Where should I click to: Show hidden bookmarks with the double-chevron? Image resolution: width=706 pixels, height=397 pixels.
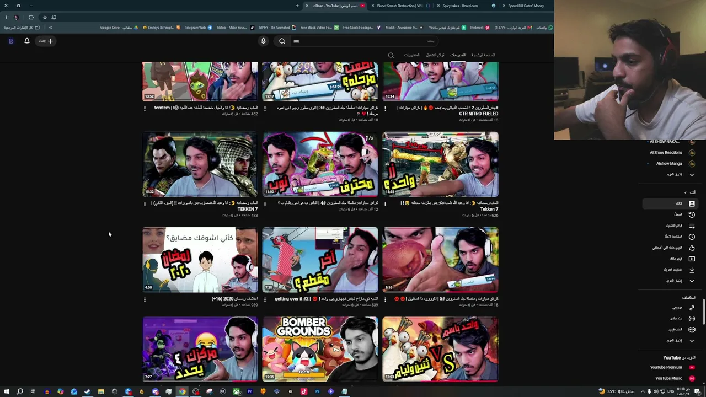point(50,28)
